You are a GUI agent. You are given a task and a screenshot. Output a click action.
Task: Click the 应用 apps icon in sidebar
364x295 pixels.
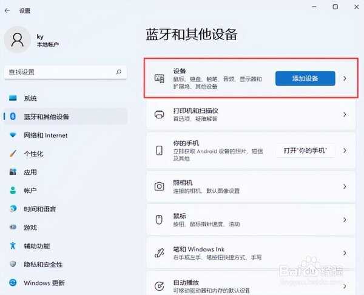click(13, 172)
